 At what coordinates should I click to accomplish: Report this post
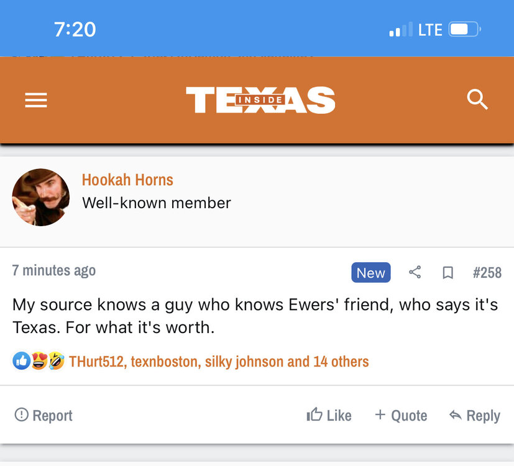[44, 415]
